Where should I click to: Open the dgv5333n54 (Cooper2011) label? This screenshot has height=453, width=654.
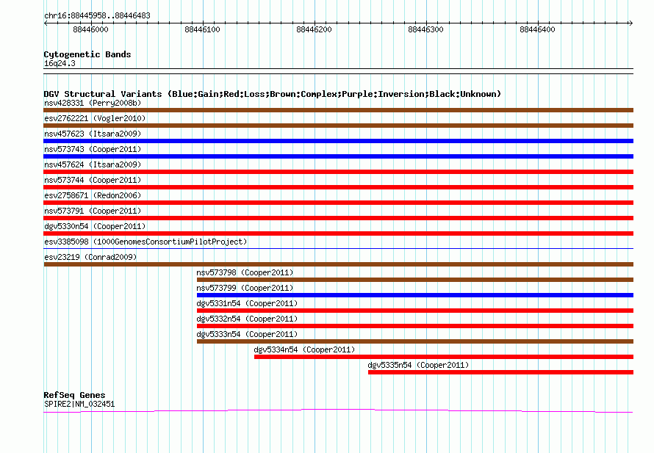(247, 334)
